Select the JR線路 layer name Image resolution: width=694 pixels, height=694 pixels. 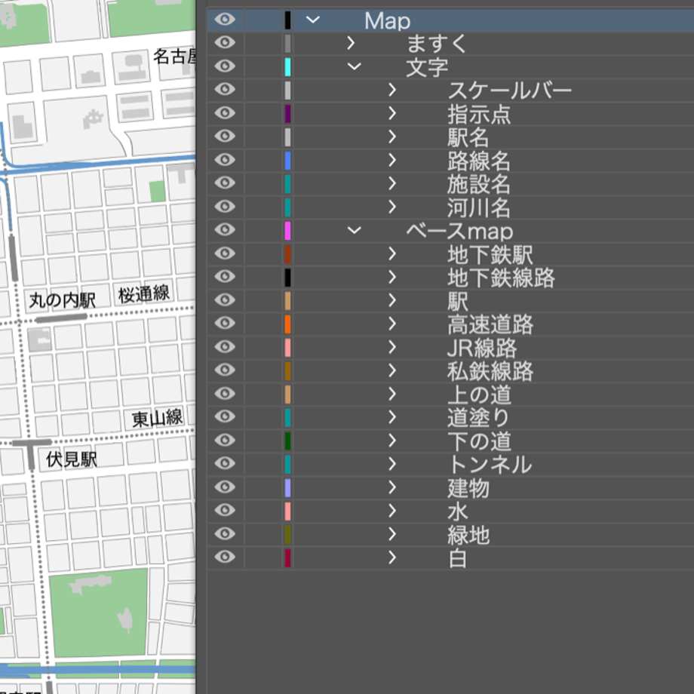(481, 348)
